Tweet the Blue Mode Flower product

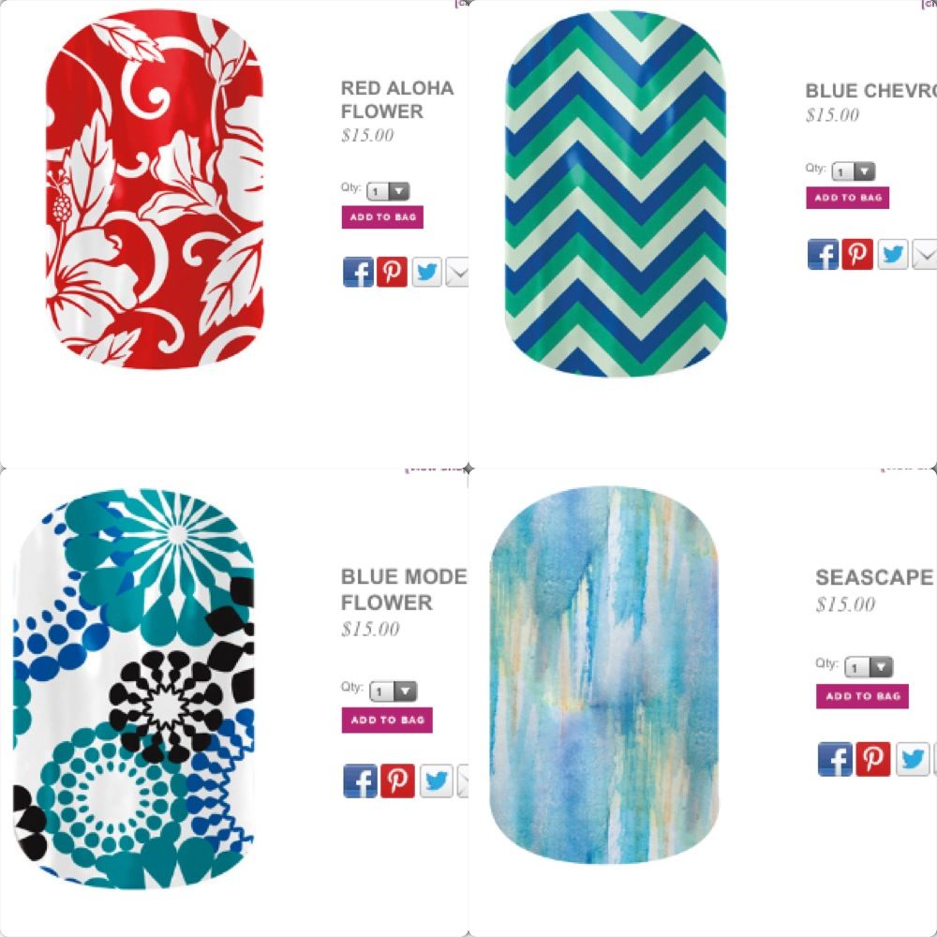[x=437, y=781]
